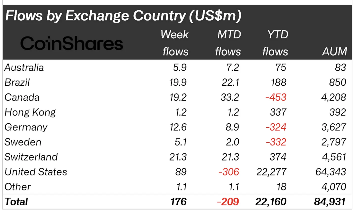Select the Switzerland row label

[x=31, y=157]
